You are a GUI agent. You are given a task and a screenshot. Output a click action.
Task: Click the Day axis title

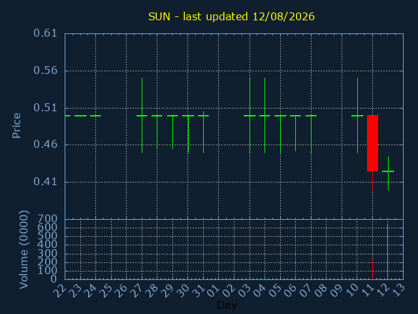[227, 305]
